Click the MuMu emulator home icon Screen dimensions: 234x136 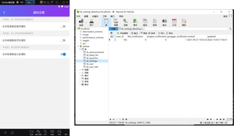18,2
